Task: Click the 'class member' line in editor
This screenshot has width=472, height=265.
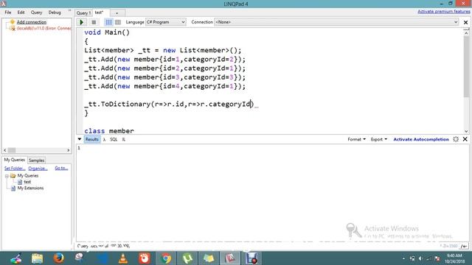Action: click(x=109, y=131)
